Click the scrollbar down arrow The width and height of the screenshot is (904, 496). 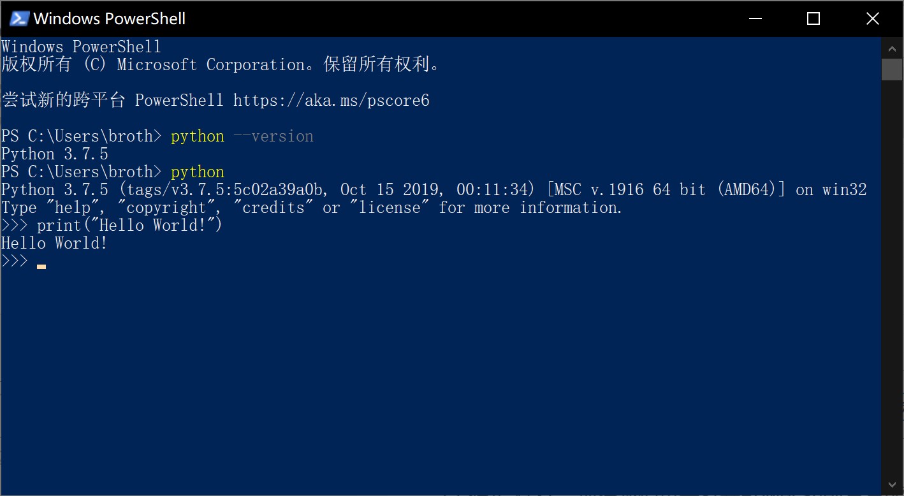[893, 485]
